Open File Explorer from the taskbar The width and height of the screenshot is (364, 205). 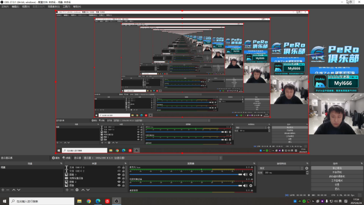[79, 201]
